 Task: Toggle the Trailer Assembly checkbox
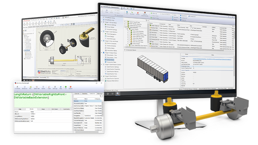[126, 27]
